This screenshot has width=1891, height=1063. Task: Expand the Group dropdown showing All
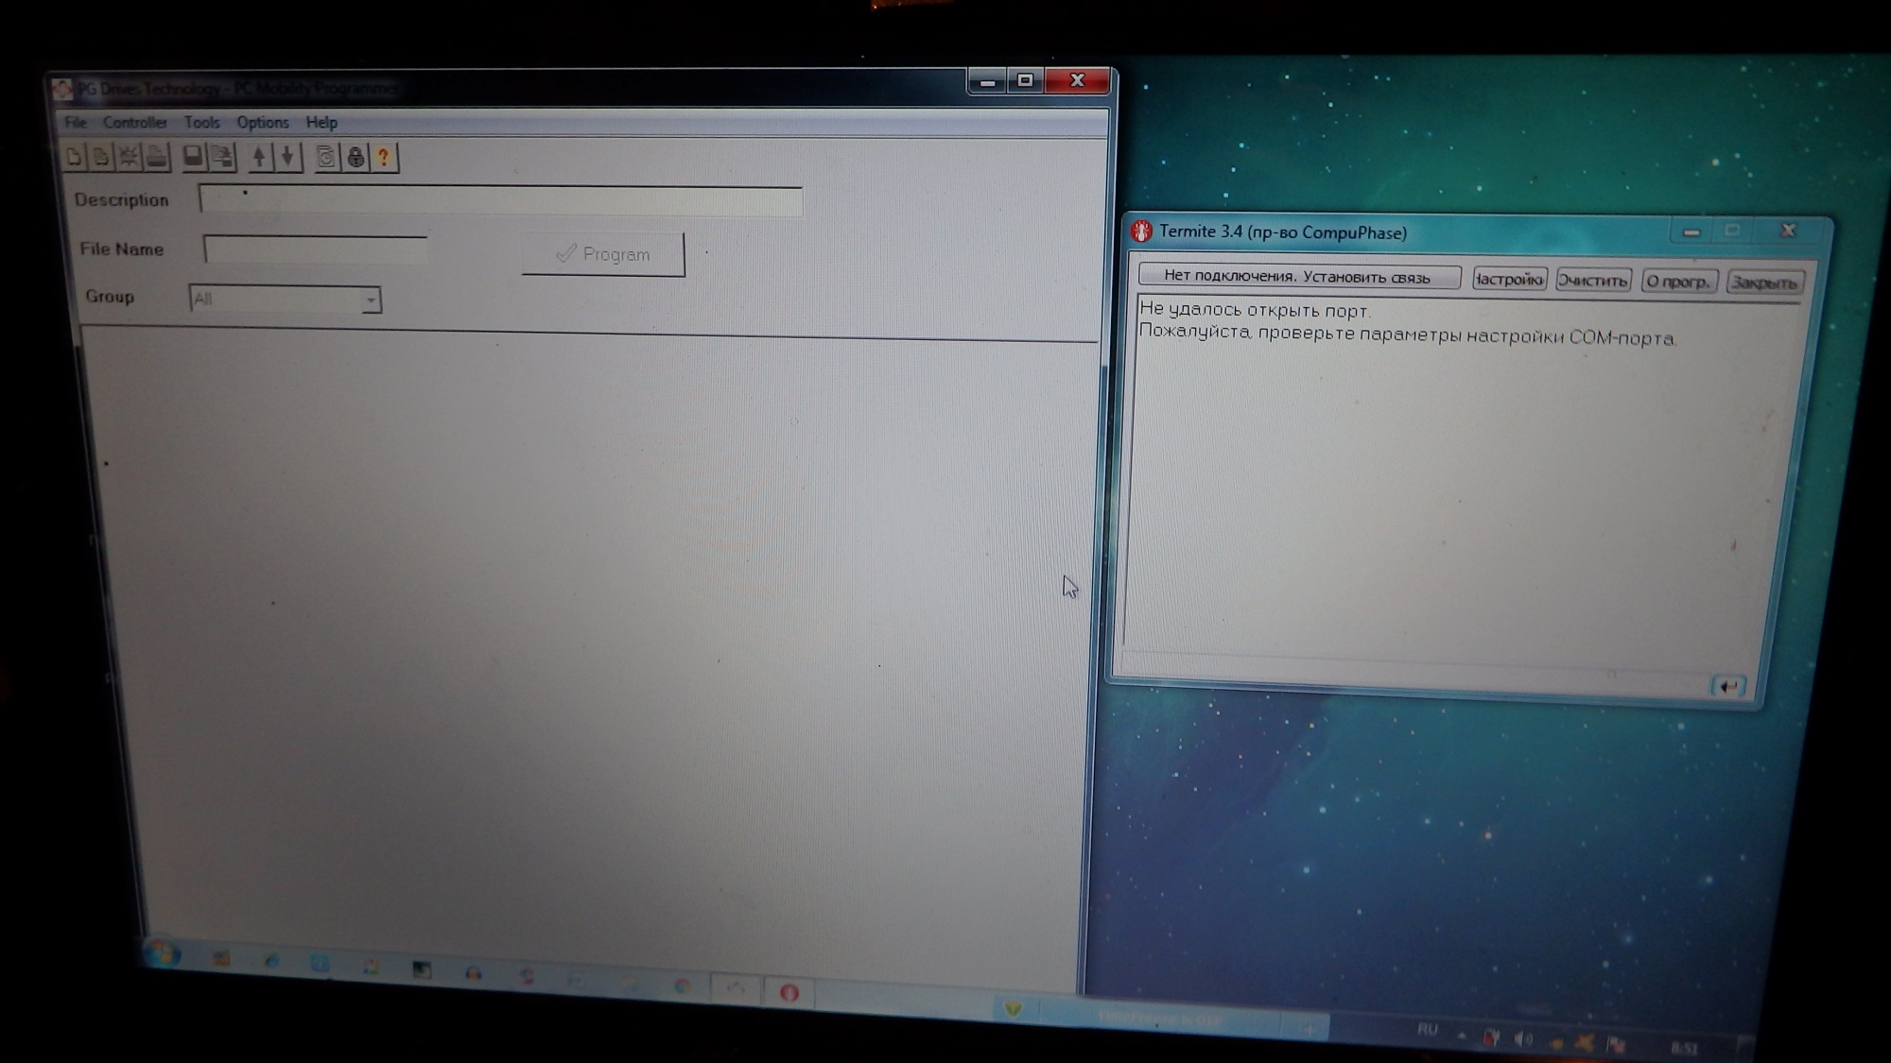coord(371,300)
